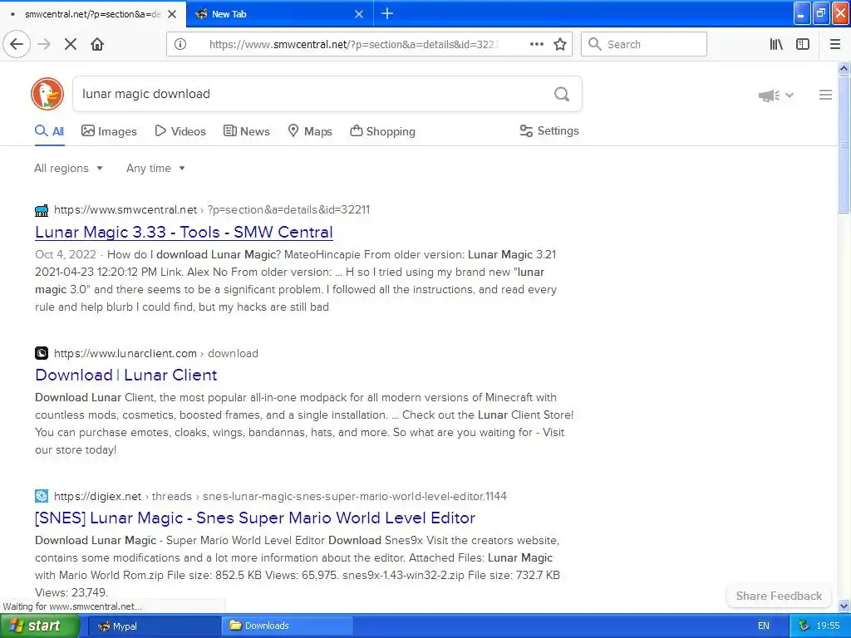Open the Windows start menu
Image resolution: width=851 pixels, height=638 pixels.
coord(39,626)
